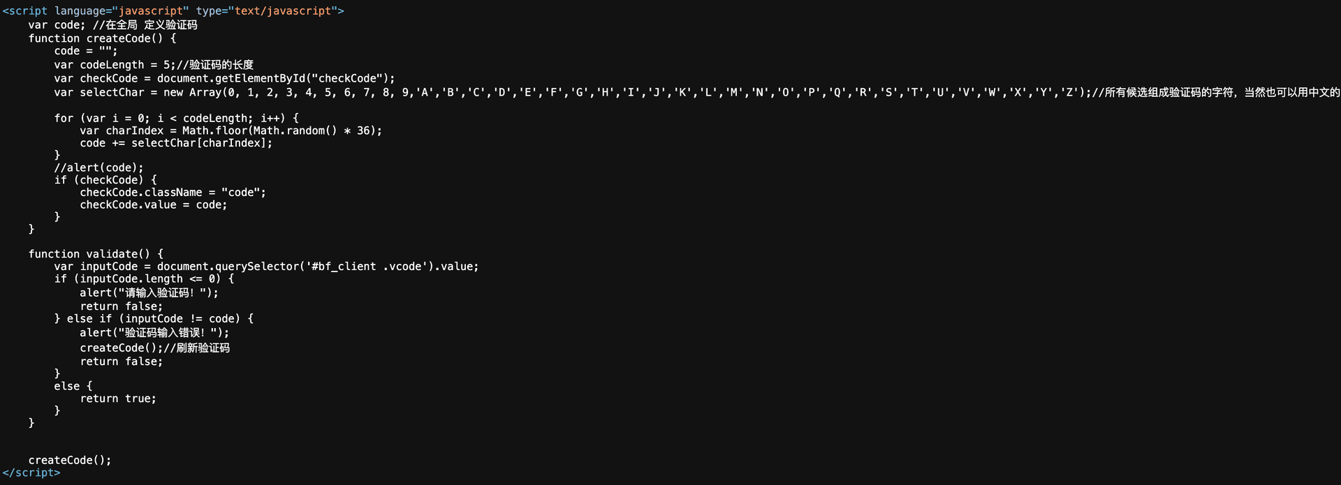This screenshot has height=485, width=1341.
Task: Click the commented-out //alert(code) line
Action: click(x=98, y=167)
